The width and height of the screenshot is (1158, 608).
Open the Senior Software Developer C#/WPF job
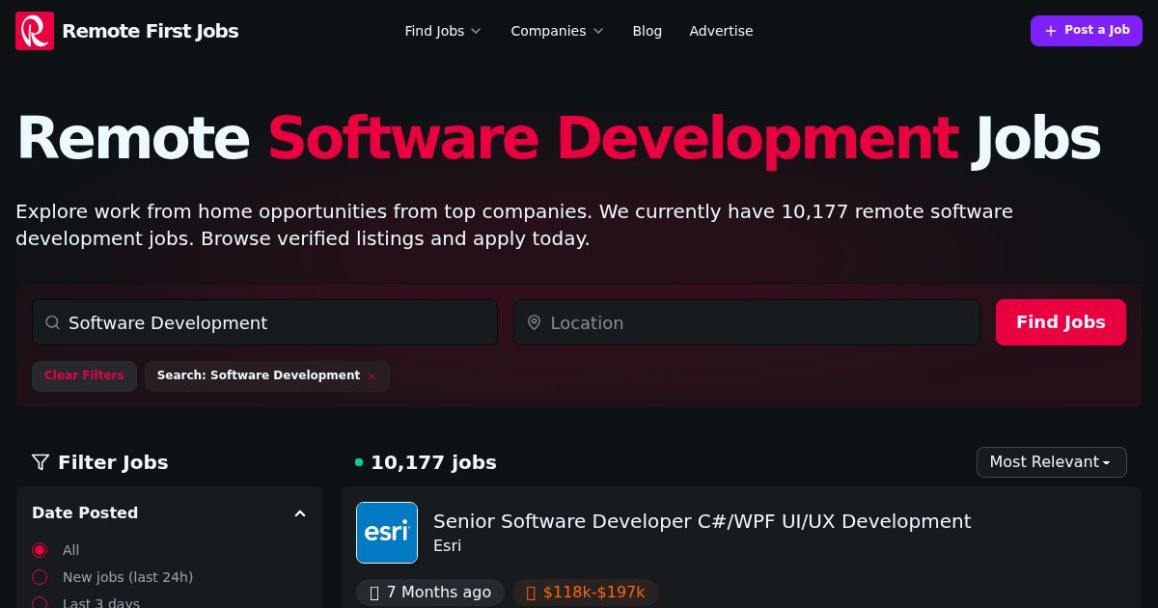pos(702,521)
